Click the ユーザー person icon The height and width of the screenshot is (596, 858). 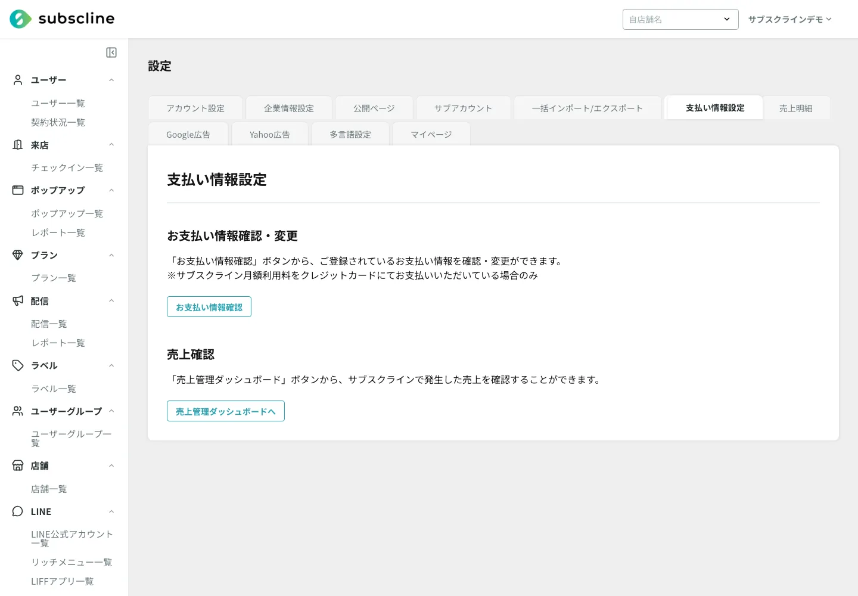point(18,80)
